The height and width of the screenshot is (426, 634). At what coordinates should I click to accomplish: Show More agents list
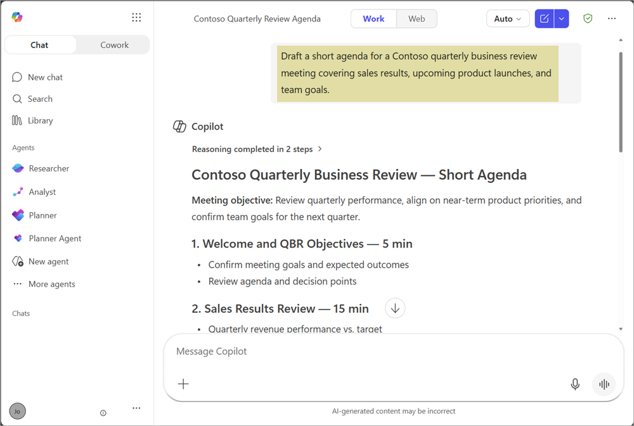[44, 284]
